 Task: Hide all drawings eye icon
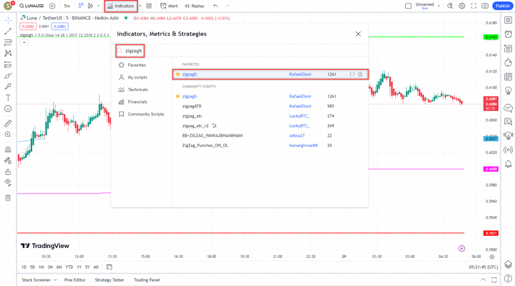click(8, 183)
